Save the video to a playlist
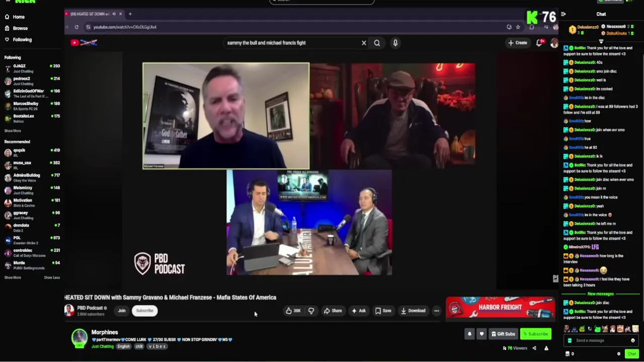The image size is (644, 362). [383, 311]
